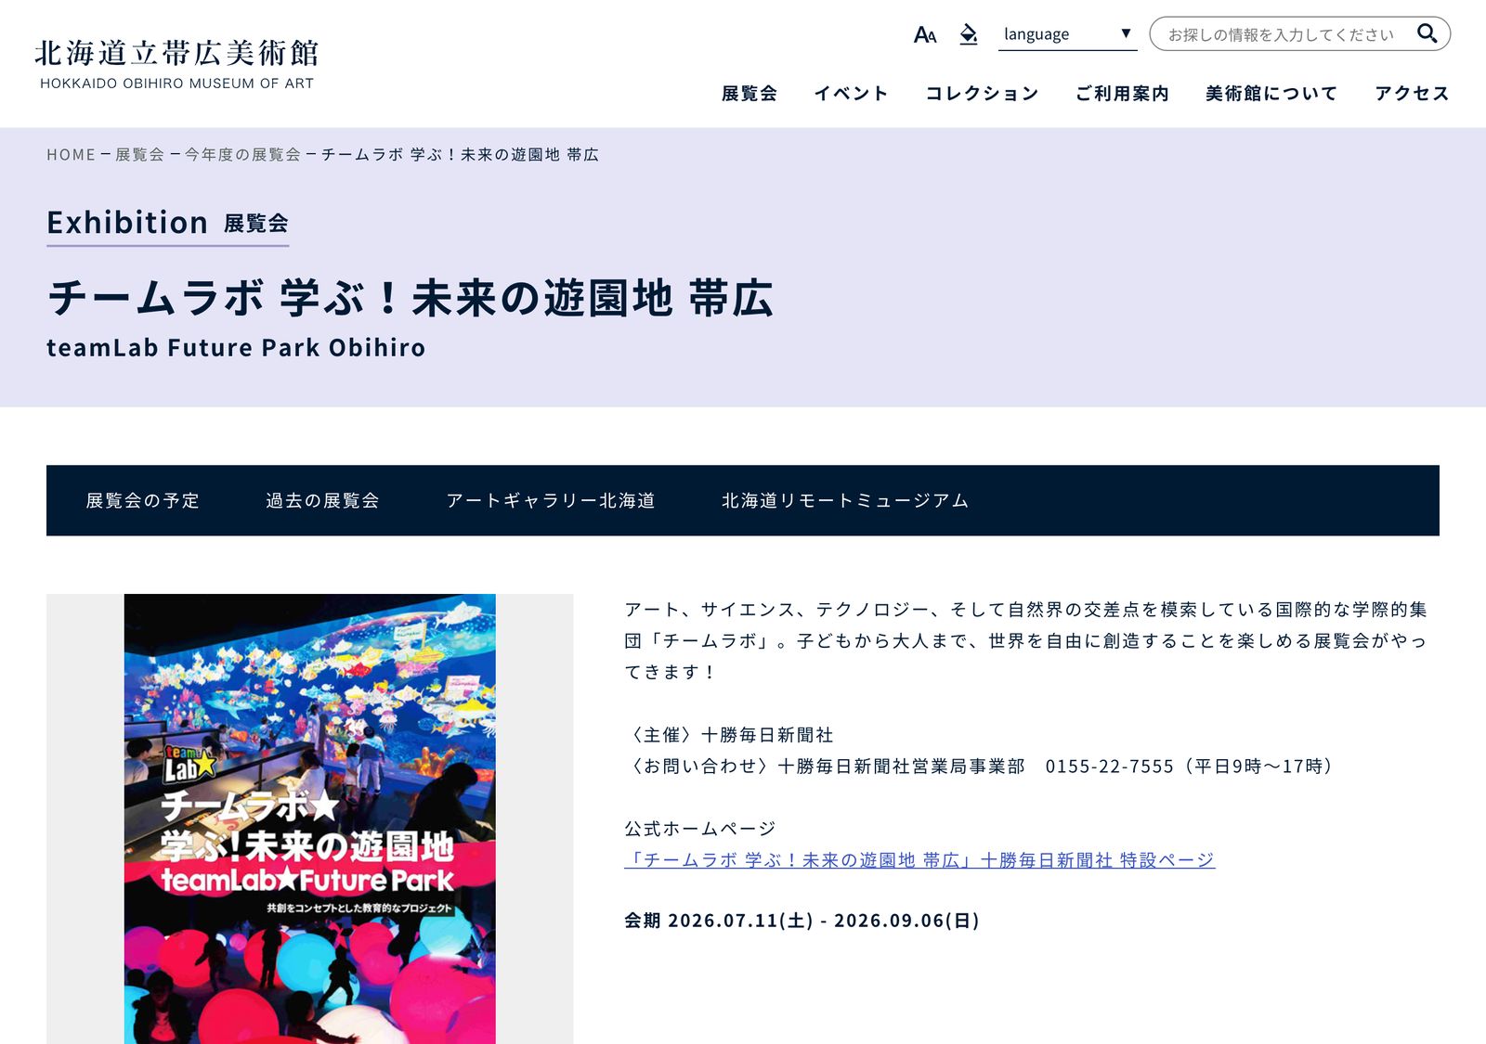
Task: Click the HOME breadcrumb link
Action: click(x=72, y=155)
